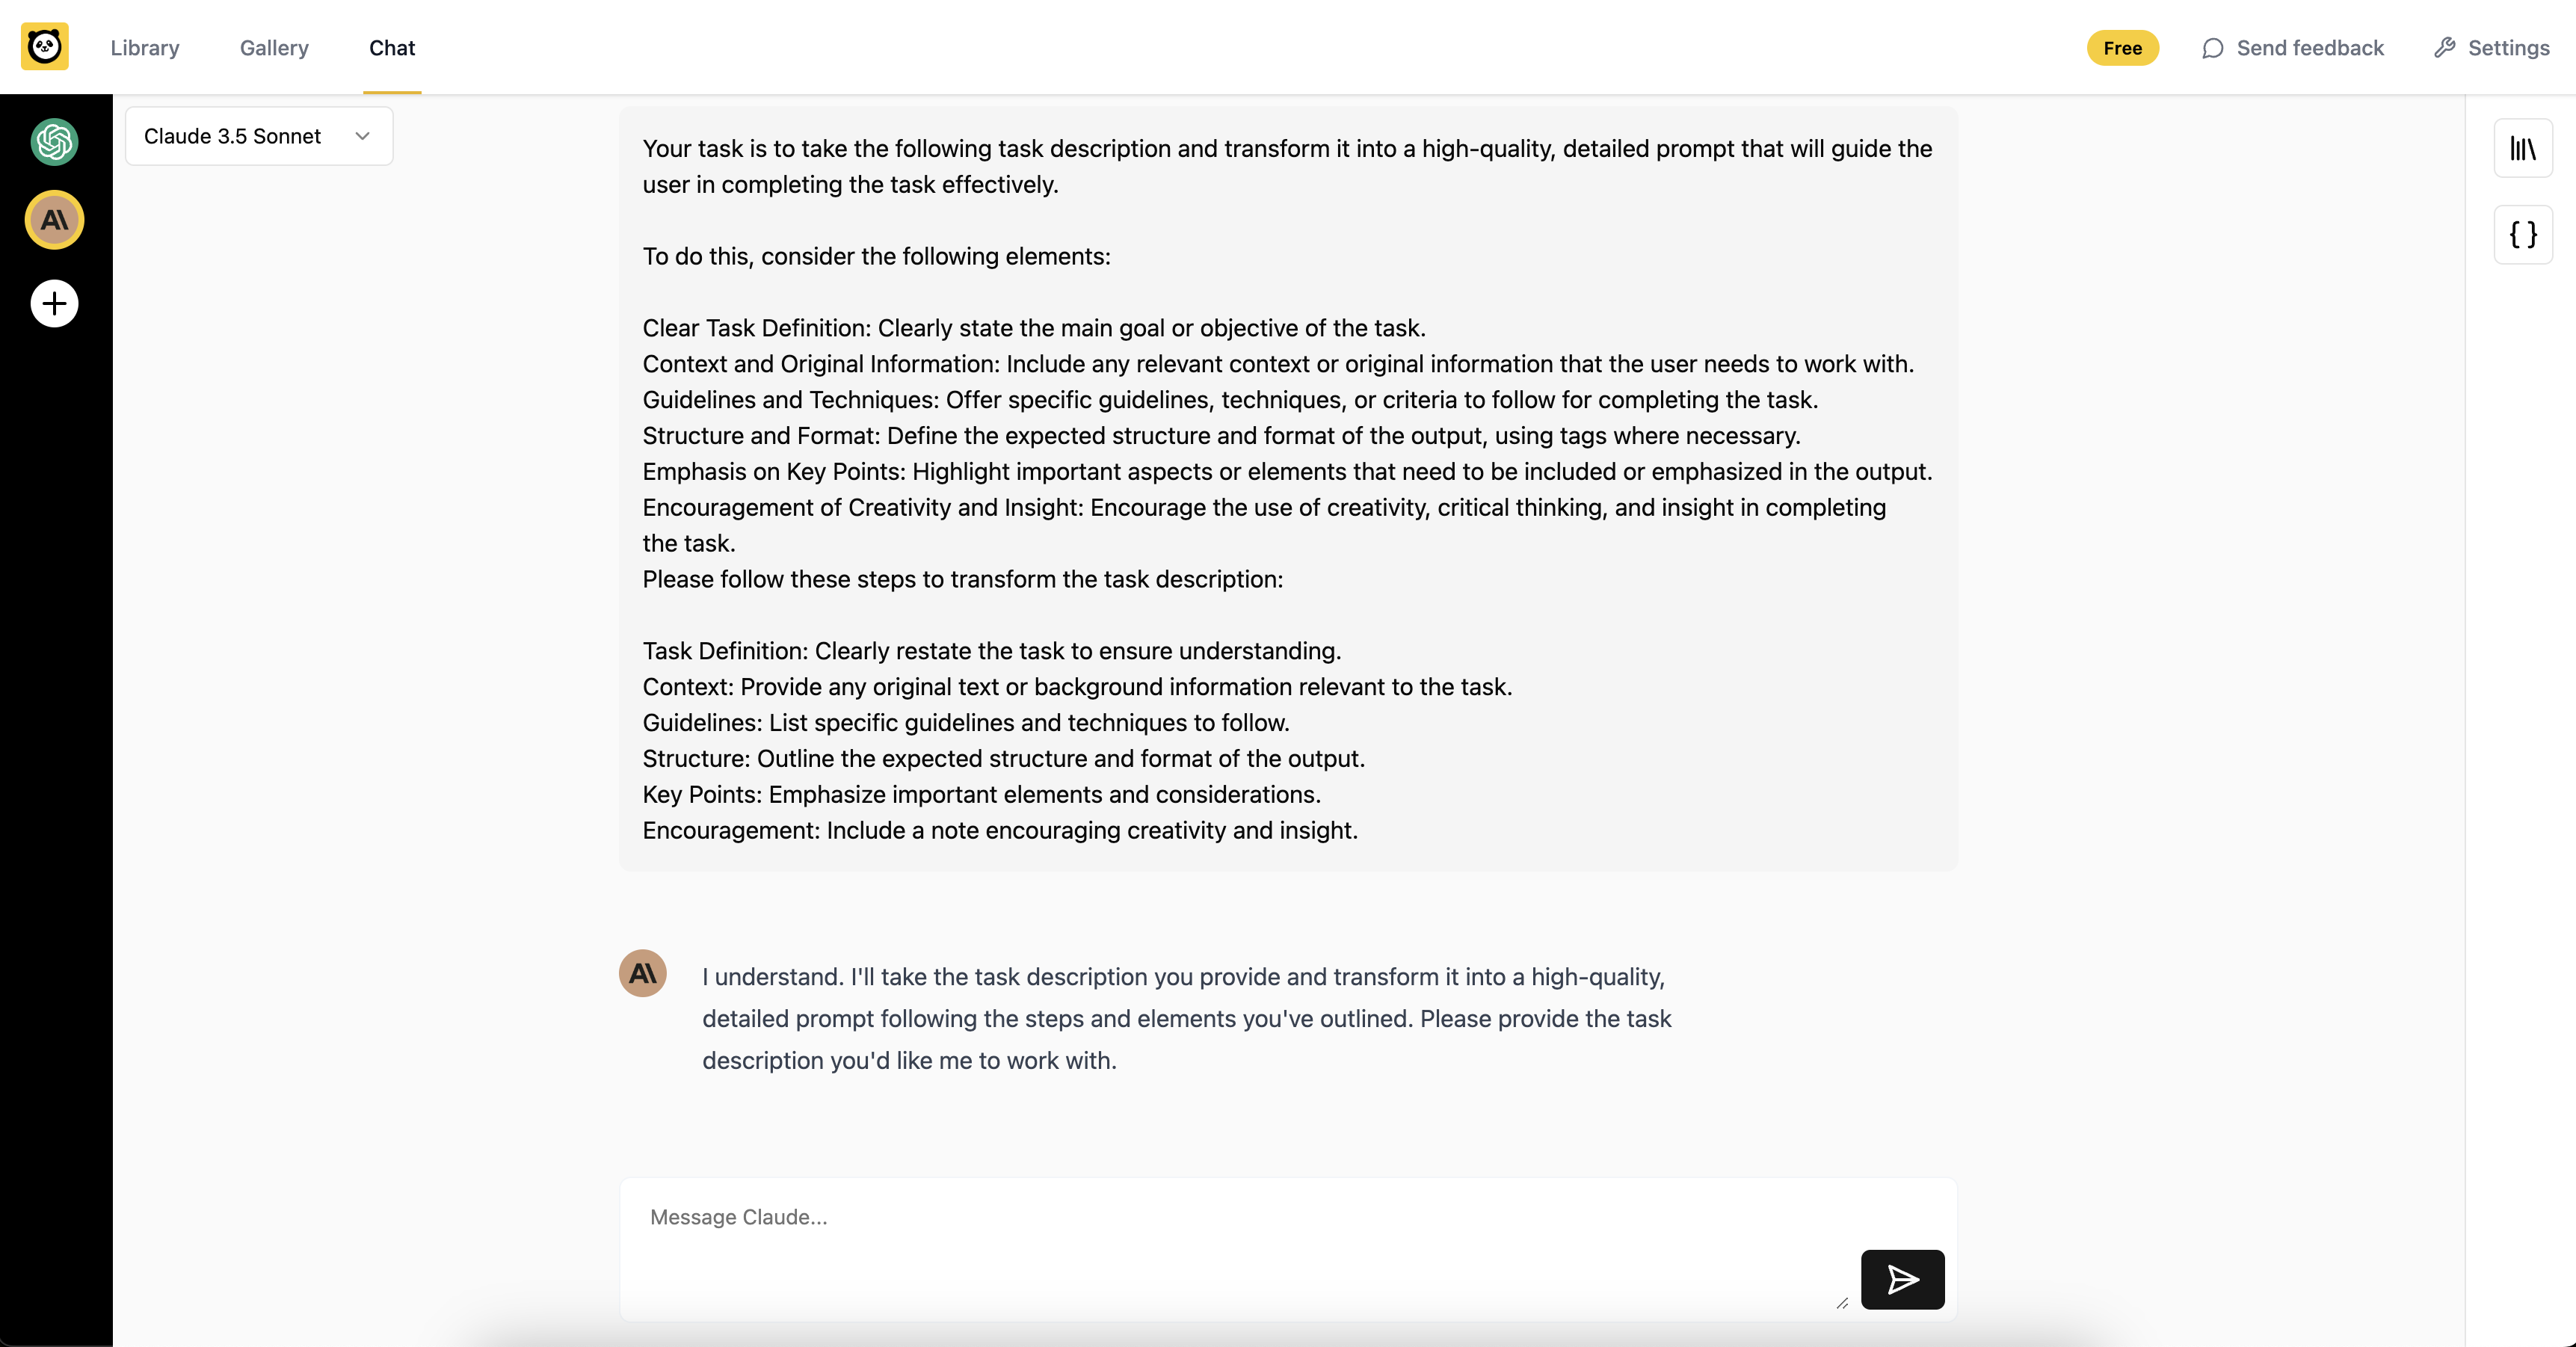Click Claude's "I understand" reply text
Viewport: 2576px width, 1347px height.
pos(1186,1018)
